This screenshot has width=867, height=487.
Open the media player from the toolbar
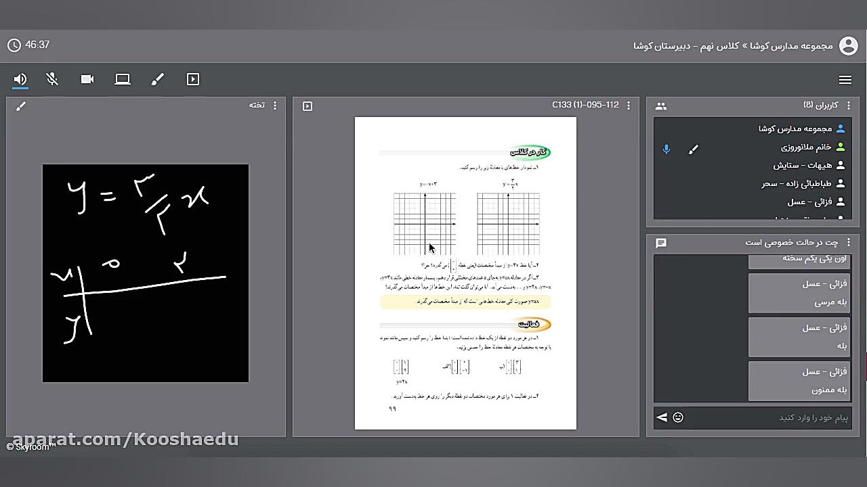pos(193,79)
